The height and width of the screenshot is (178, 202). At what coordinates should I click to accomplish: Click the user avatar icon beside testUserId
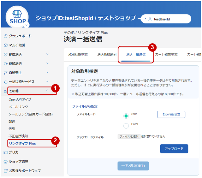coord(150,19)
